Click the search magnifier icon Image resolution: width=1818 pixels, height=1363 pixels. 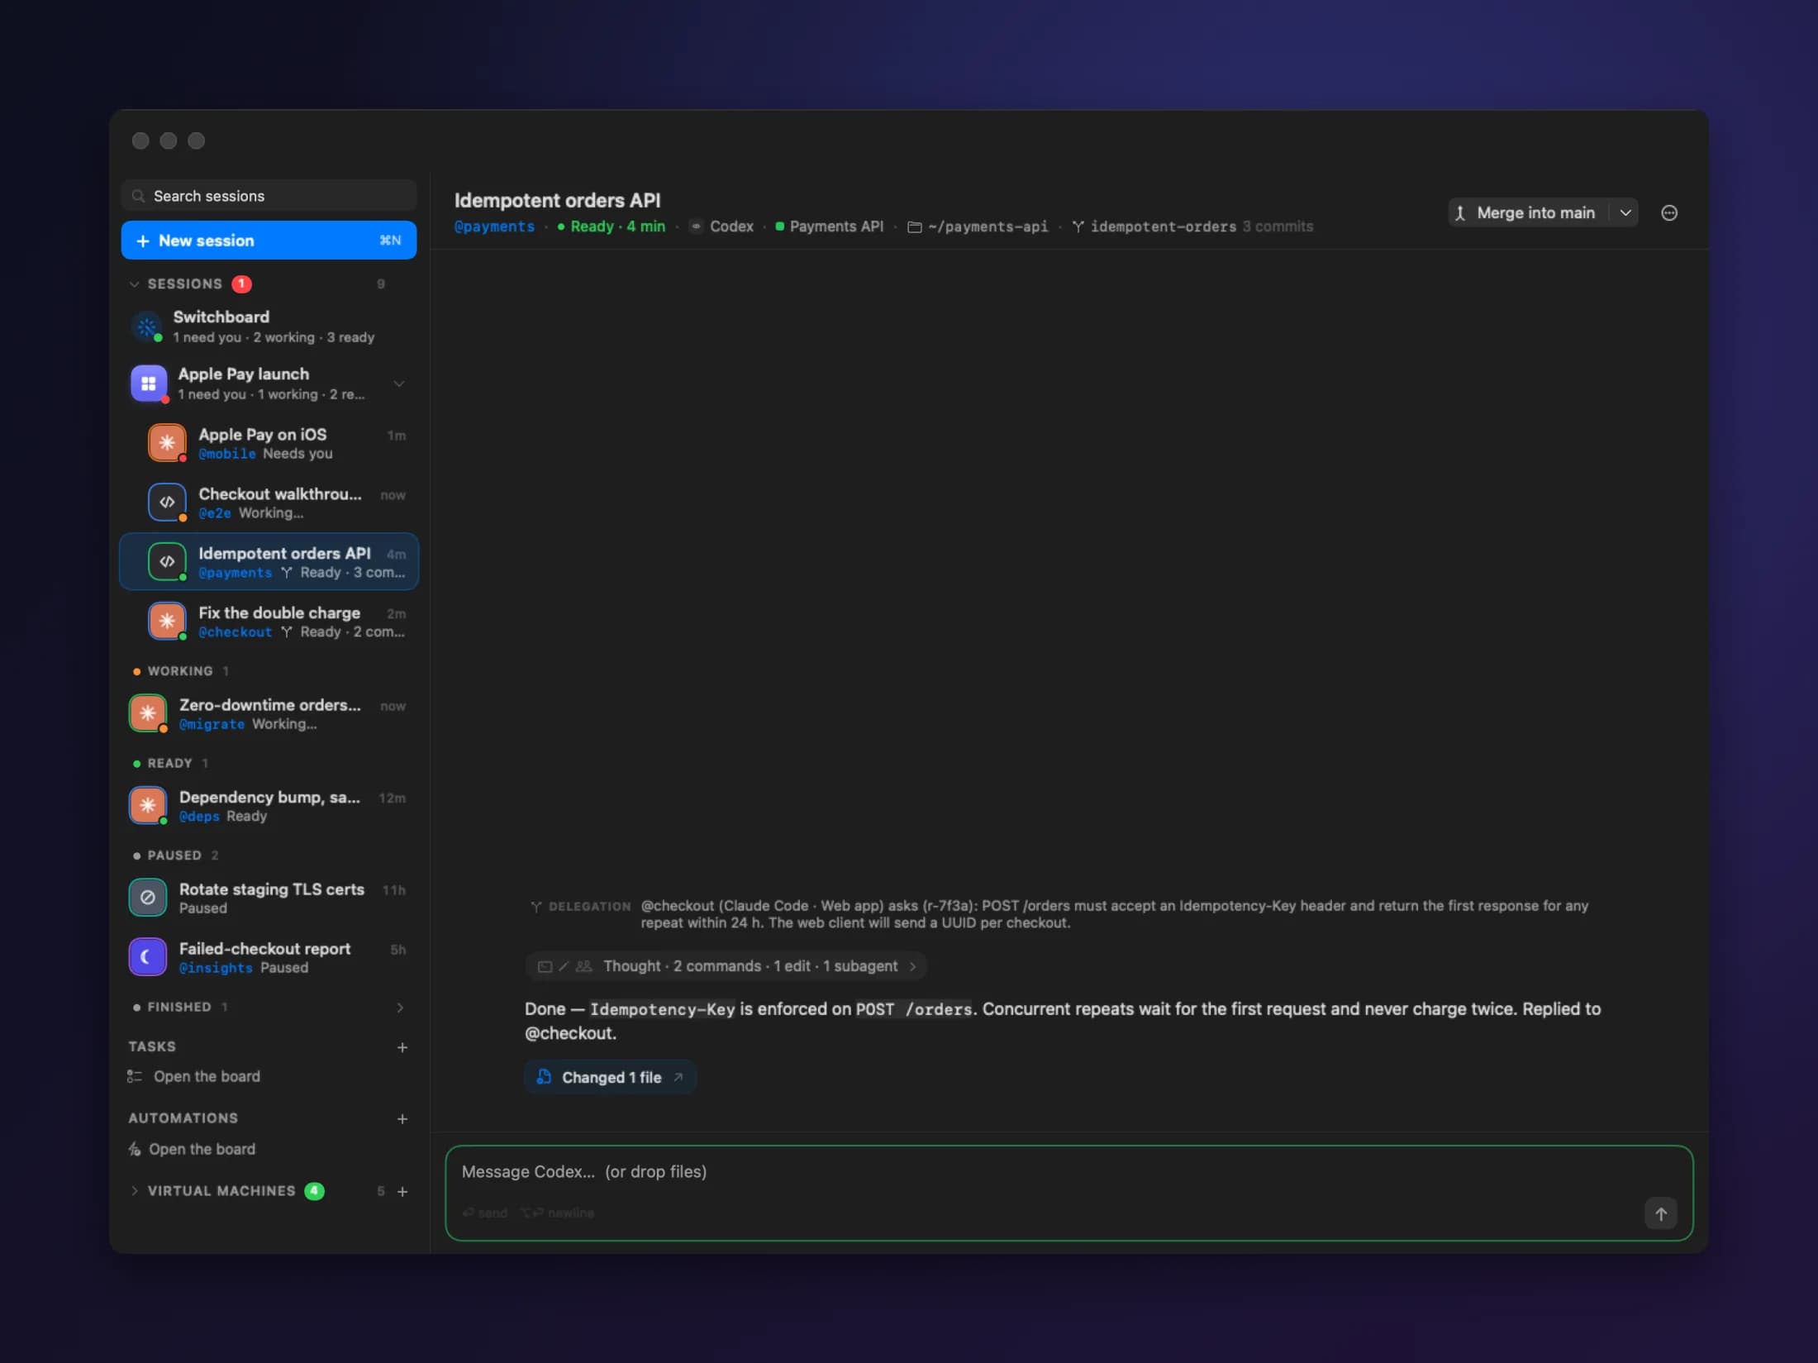click(139, 196)
